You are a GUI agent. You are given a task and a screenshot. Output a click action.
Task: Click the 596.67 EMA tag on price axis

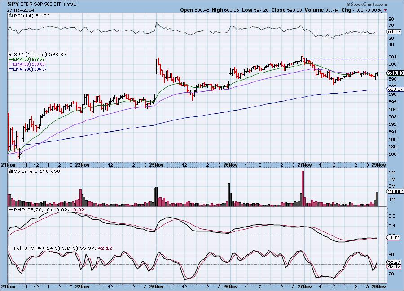point(395,89)
